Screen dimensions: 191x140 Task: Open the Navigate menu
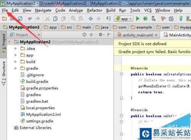coord(43,10)
